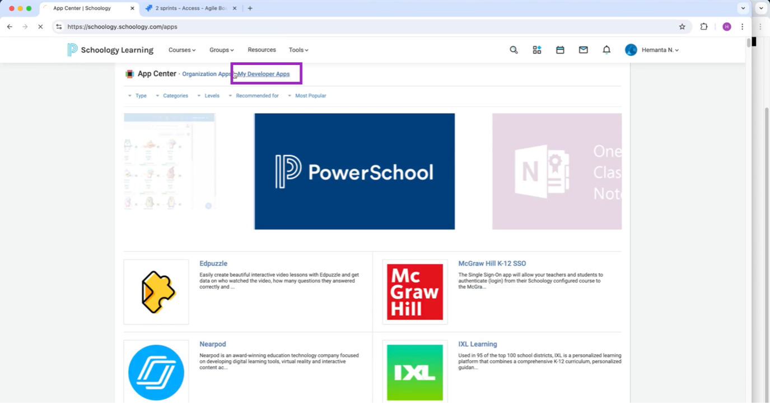Close the App Center browser tab
The height and width of the screenshot is (405, 770).
(133, 8)
